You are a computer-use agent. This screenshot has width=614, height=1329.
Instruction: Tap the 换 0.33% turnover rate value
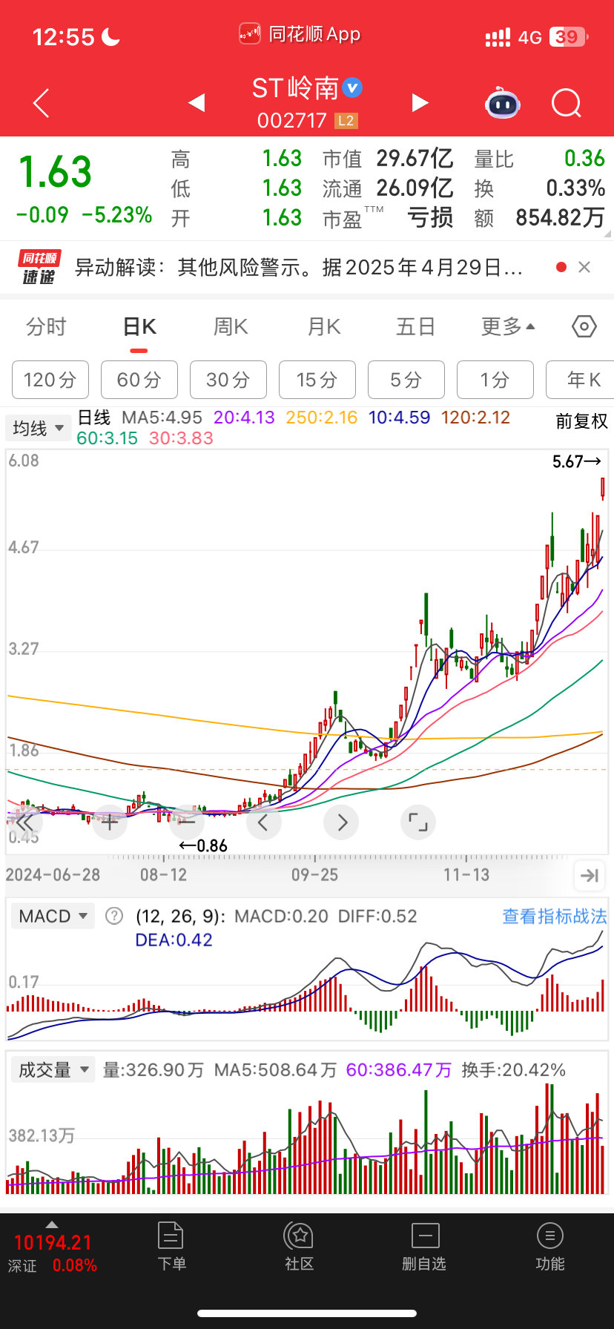pyautogui.click(x=540, y=188)
